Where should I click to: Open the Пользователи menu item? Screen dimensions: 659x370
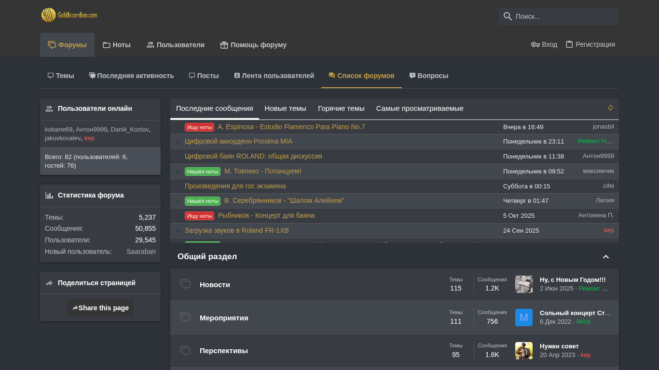(175, 45)
